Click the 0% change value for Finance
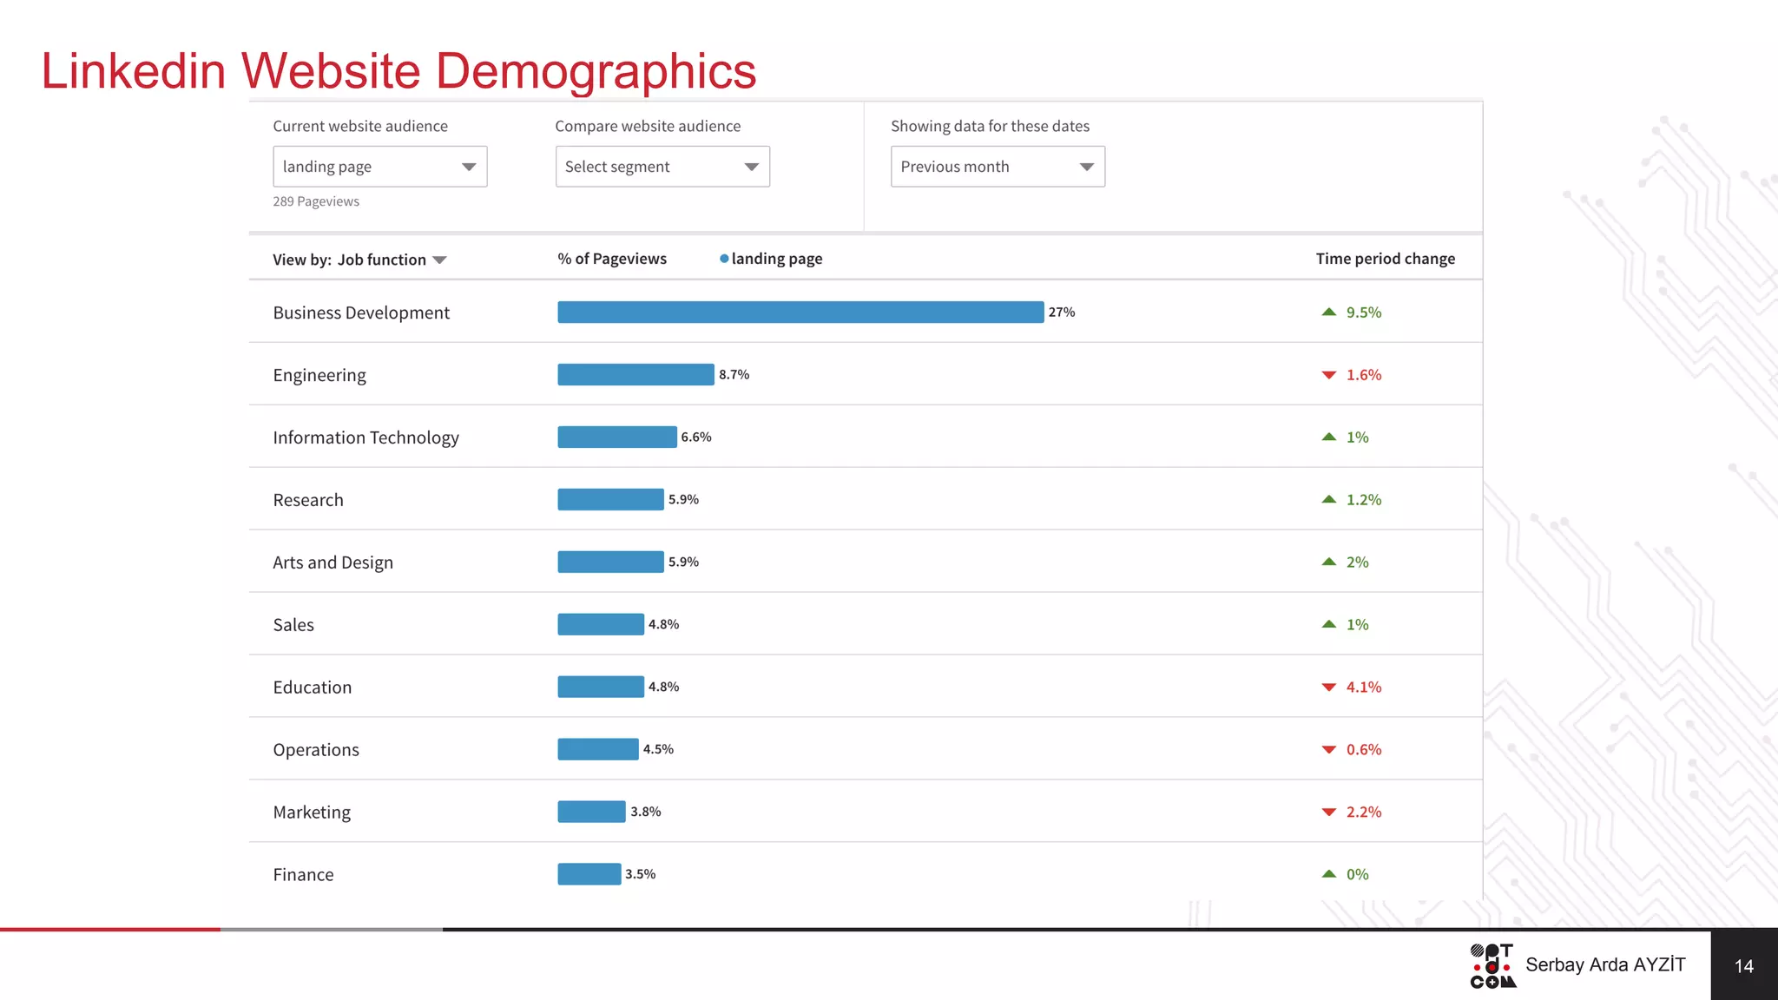The height and width of the screenshot is (1000, 1778). coord(1358,875)
